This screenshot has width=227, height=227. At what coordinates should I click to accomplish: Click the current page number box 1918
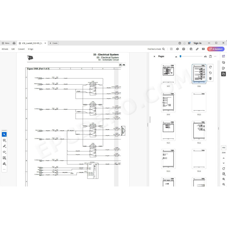click(223, 148)
